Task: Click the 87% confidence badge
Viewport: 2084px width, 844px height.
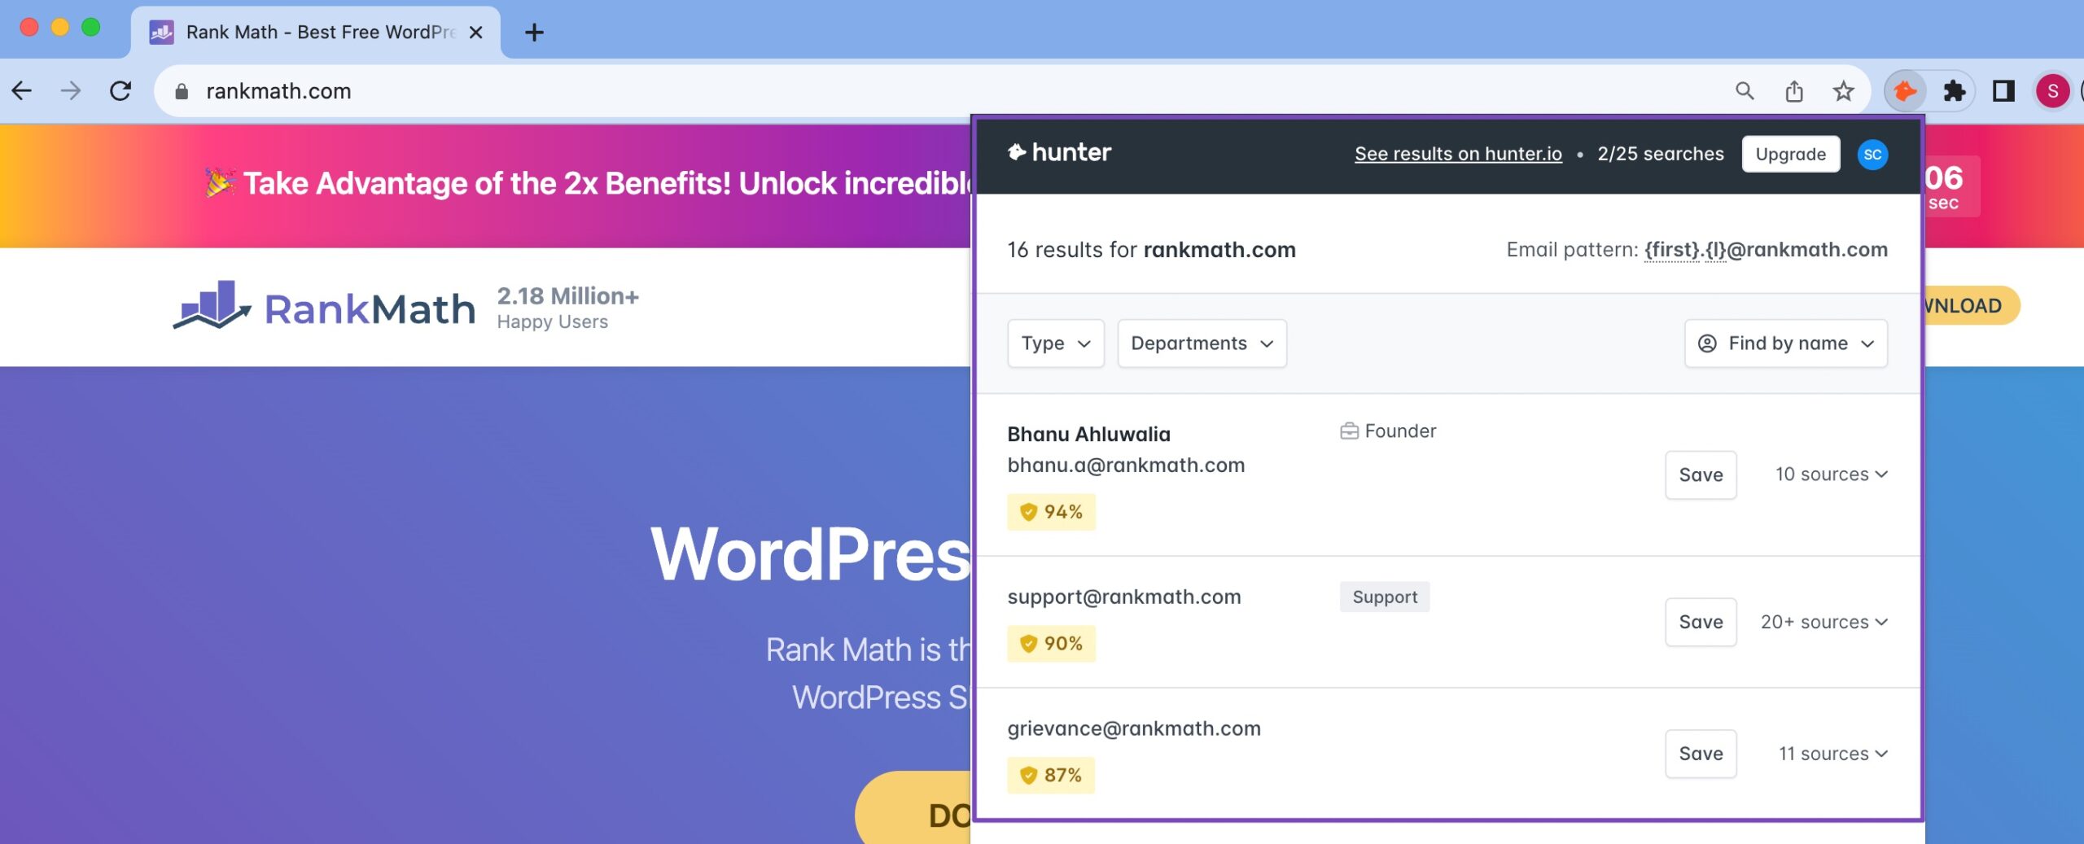Action: click(1051, 775)
